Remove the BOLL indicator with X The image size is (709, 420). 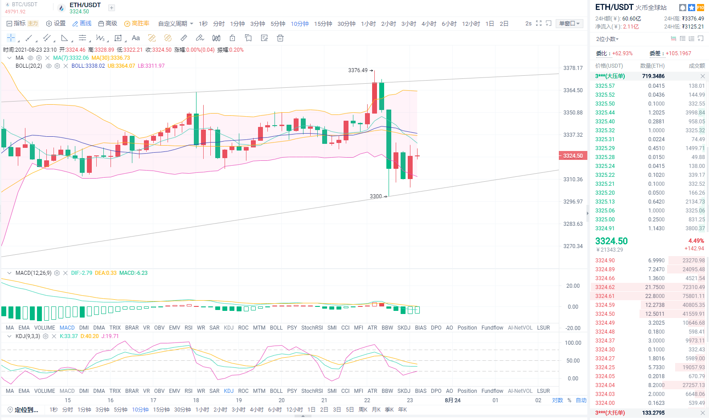(66, 66)
